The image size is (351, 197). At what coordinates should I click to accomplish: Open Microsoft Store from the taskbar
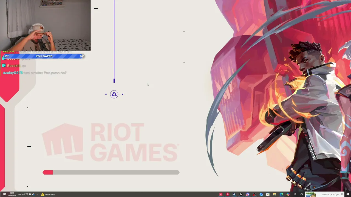[268, 194]
